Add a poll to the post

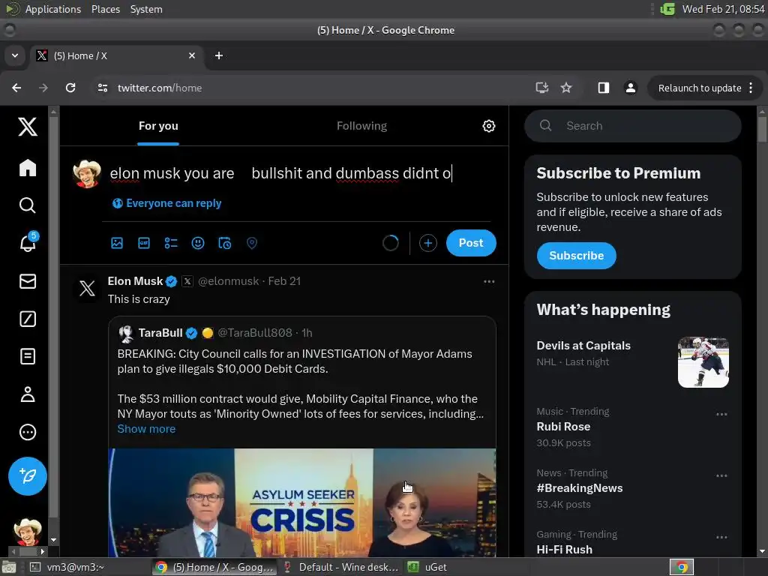(171, 243)
